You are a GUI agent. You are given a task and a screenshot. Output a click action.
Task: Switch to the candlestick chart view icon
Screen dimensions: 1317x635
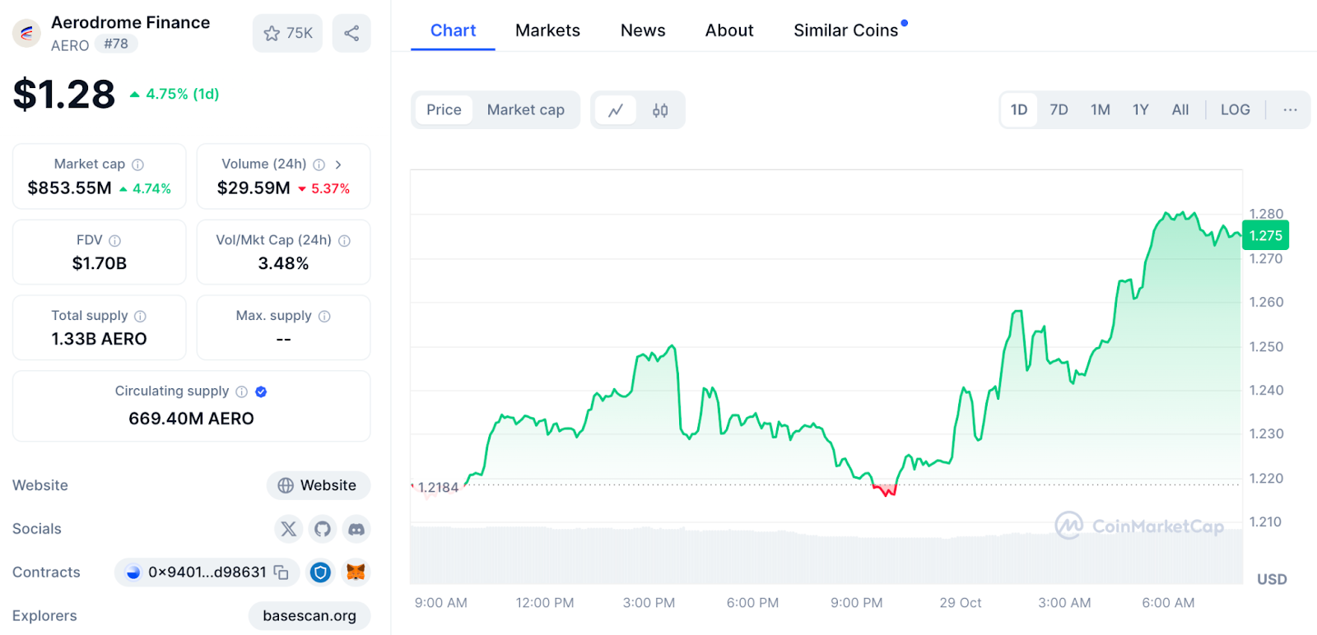(x=660, y=110)
